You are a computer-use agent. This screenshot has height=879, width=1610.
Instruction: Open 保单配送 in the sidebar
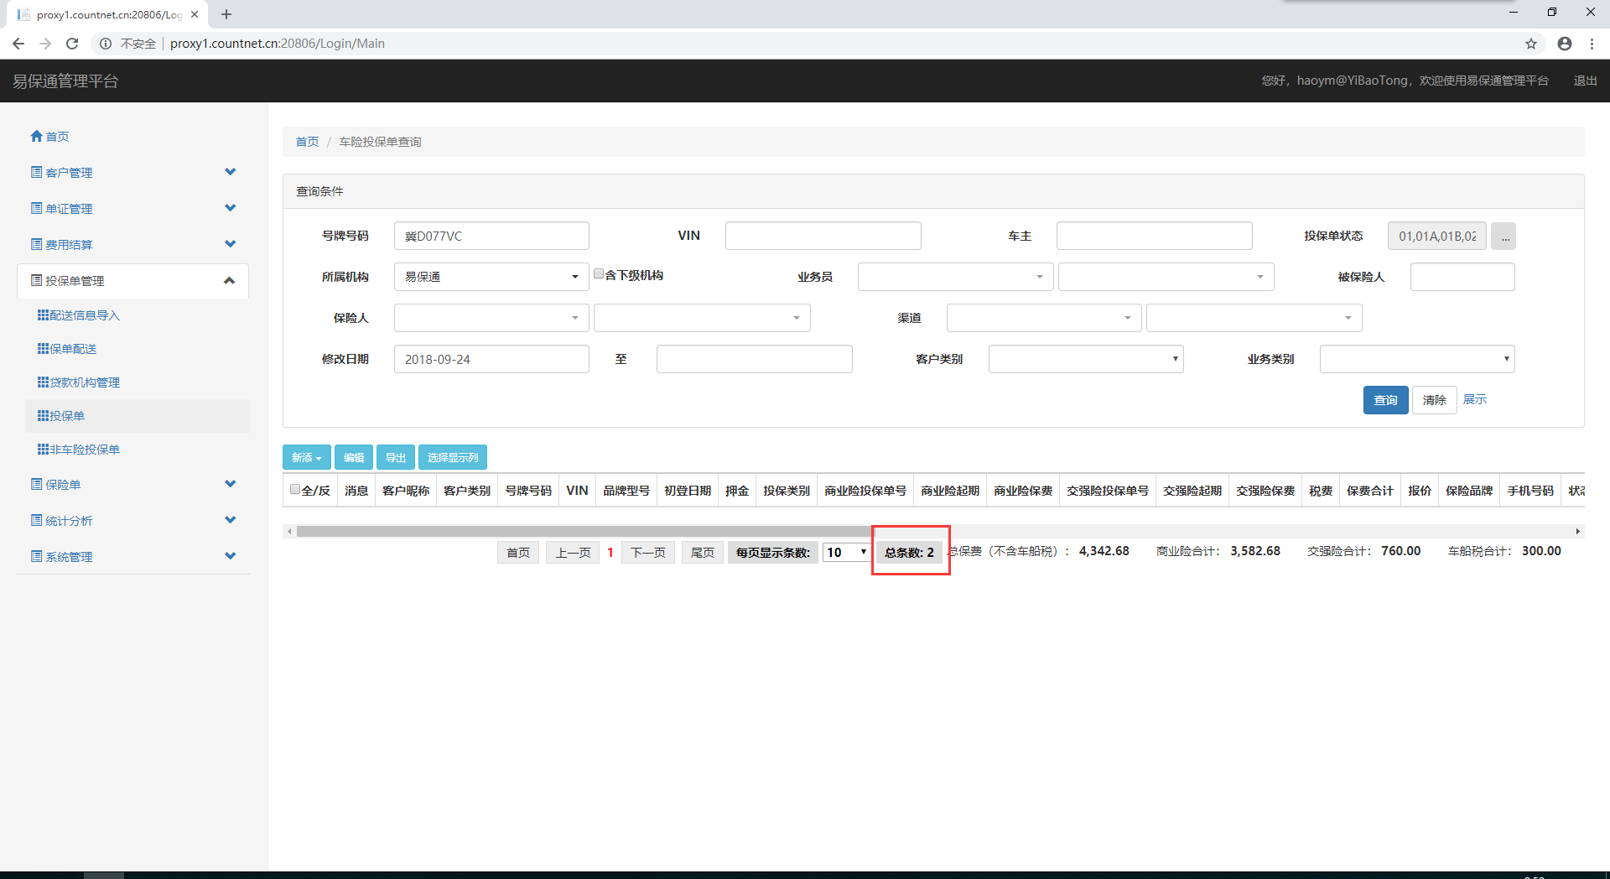click(73, 349)
